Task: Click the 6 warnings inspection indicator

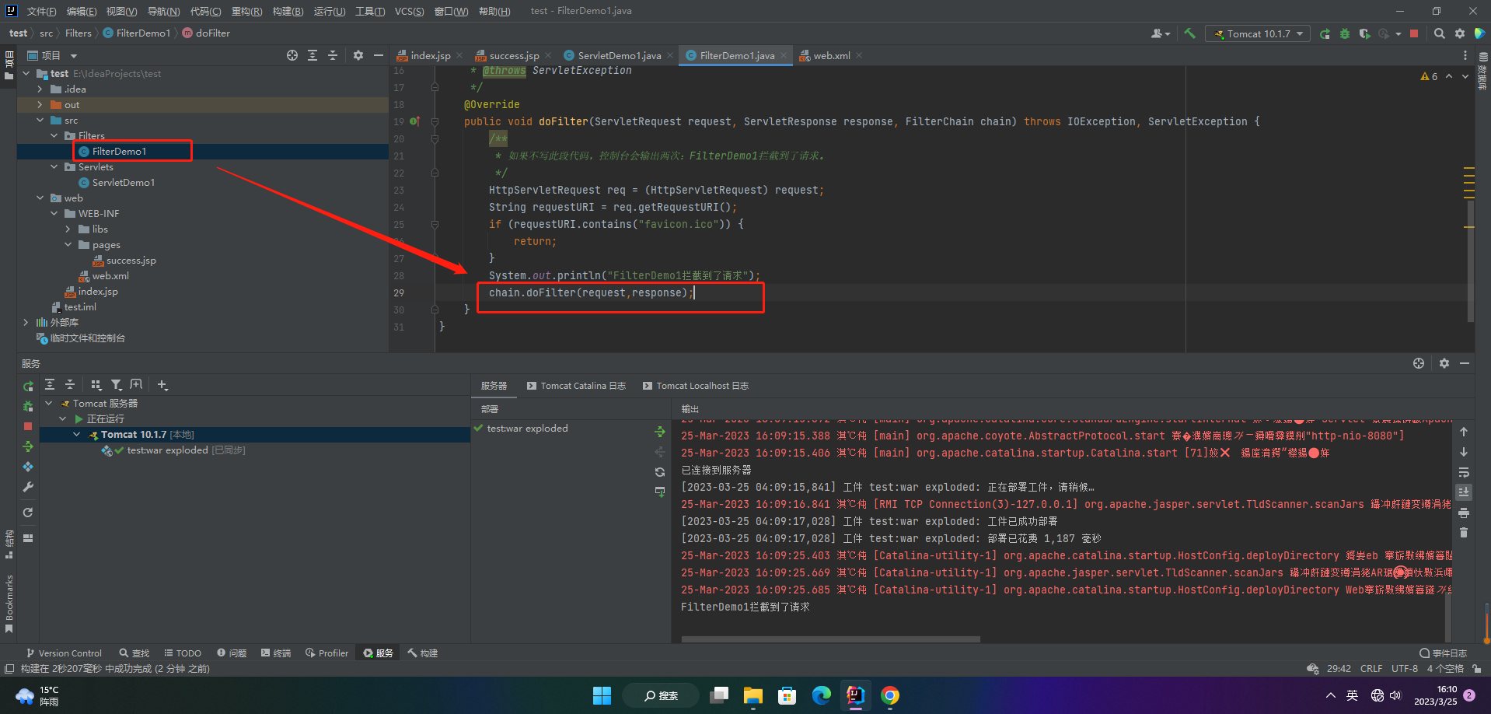Action: click(1429, 76)
